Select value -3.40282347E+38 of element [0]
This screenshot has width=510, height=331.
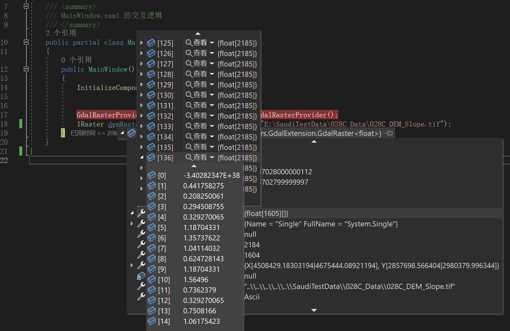pyautogui.click(x=212, y=175)
